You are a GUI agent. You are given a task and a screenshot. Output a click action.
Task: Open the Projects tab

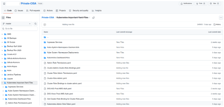point(61,11)
